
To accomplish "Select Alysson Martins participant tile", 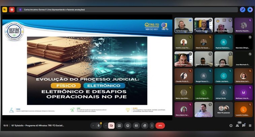I will point(204,25).
